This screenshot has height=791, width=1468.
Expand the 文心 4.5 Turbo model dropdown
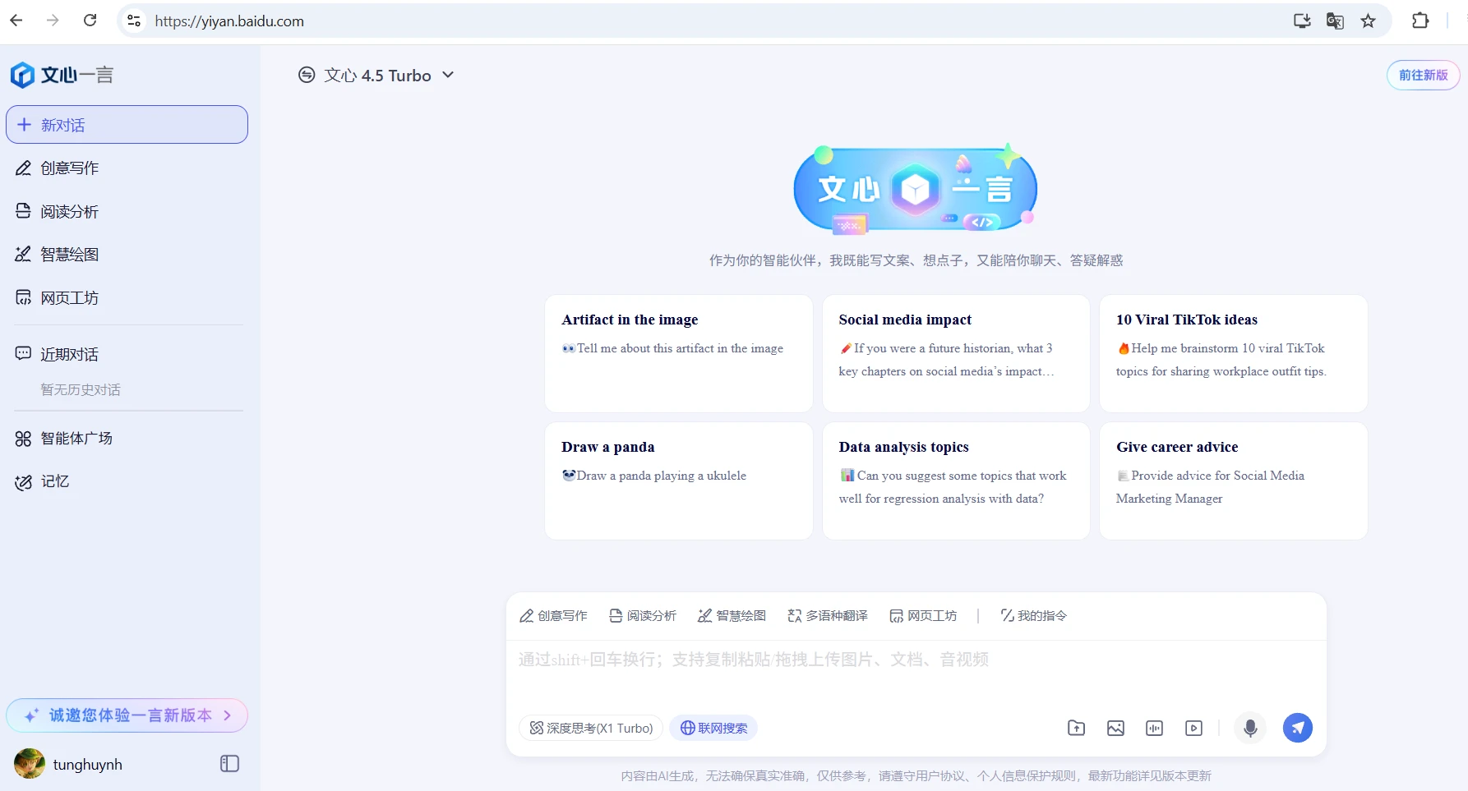click(x=376, y=76)
